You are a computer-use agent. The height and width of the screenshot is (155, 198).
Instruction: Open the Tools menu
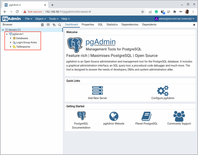[53, 19]
